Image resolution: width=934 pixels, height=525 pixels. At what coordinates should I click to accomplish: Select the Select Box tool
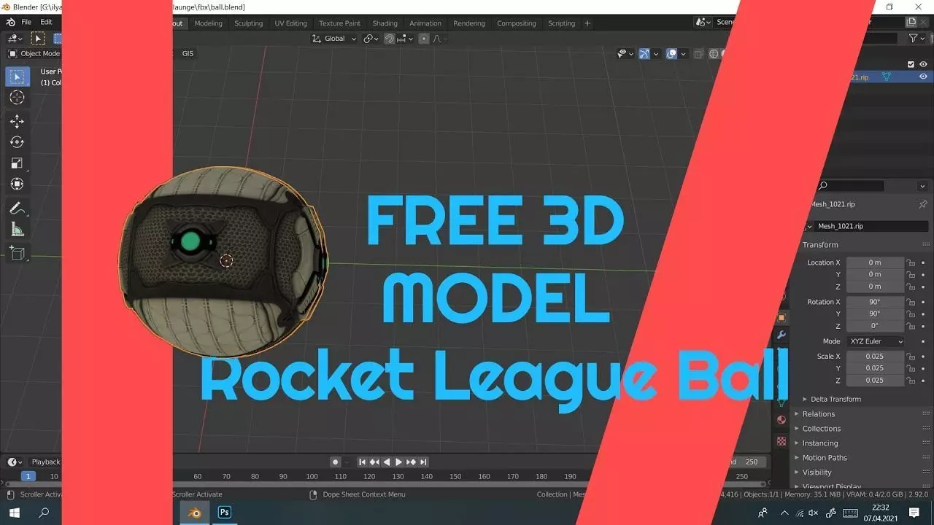click(18, 77)
